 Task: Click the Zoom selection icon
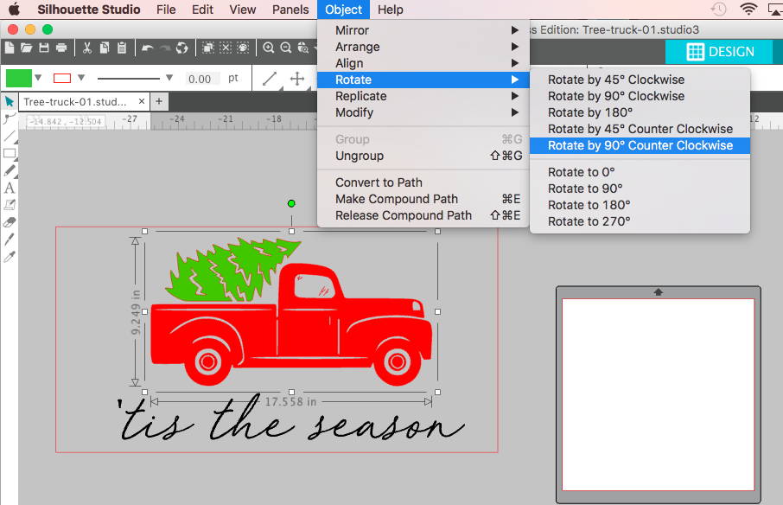(303, 48)
